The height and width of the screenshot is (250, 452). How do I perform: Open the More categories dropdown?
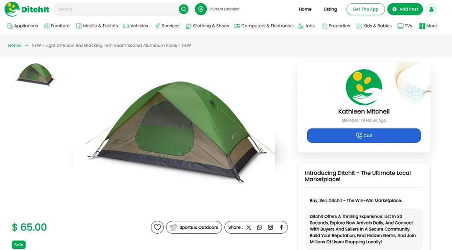coord(428,25)
